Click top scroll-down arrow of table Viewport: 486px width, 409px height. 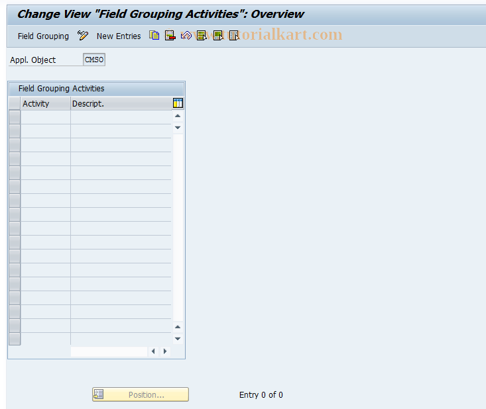click(178, 128)
